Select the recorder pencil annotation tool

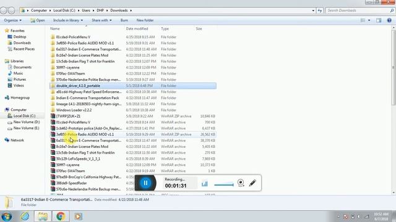(x=252, y=183)
